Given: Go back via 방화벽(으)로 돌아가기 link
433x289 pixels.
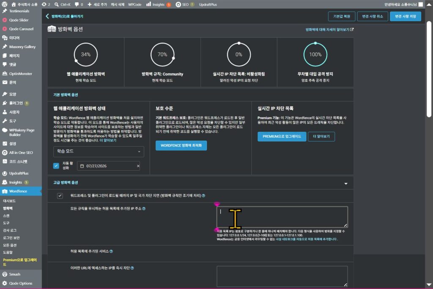Looking at the screenshot, I should [64, 16].
